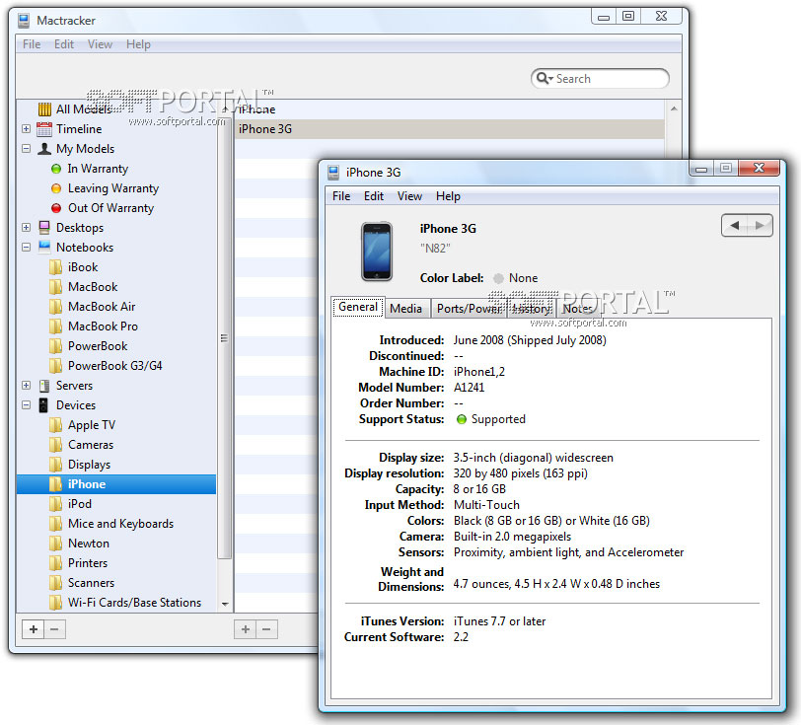The image size is (801, 725).
Task: Collapse the Devices tree node
Action: pyautogui.click(x=26, y=405)
